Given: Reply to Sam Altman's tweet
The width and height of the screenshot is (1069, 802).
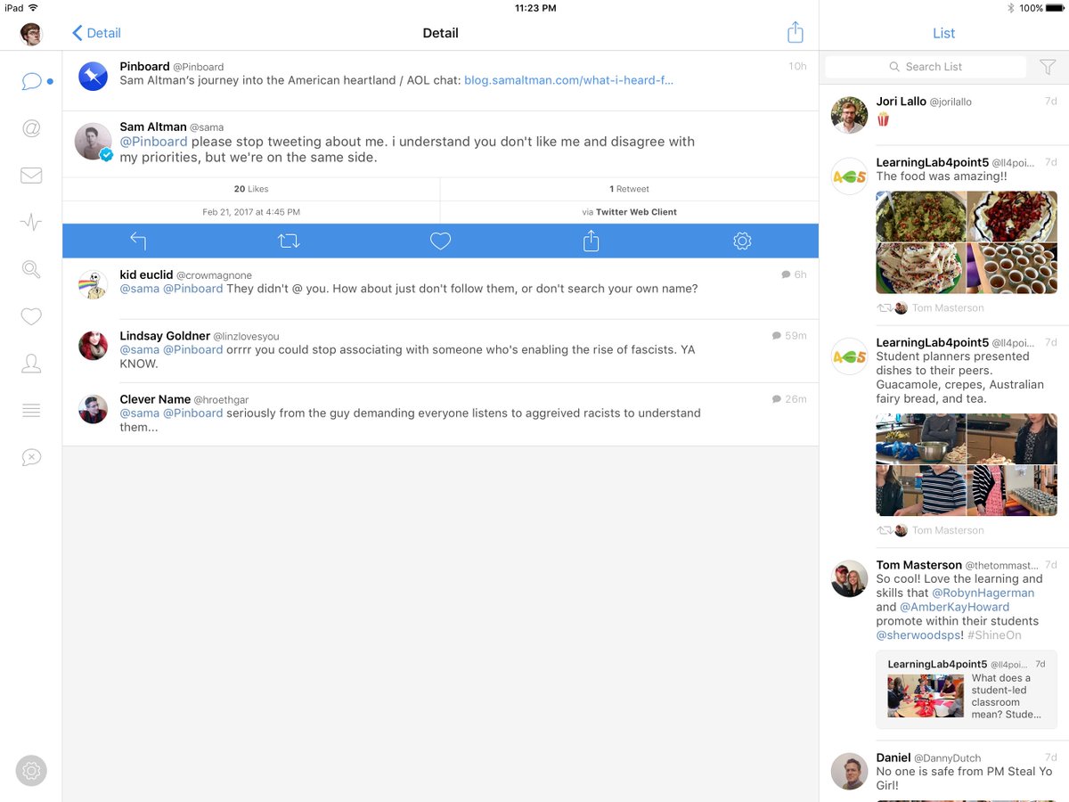Looking at the screenshot, I should 138,241.
